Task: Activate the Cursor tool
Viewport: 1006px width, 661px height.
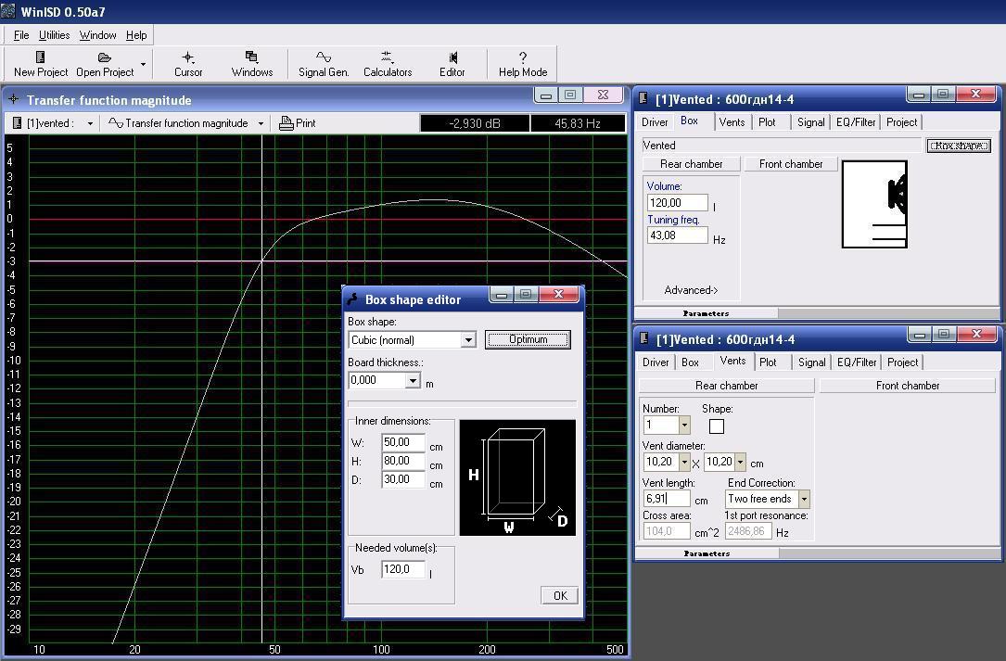Action: (x=188, y=58)
